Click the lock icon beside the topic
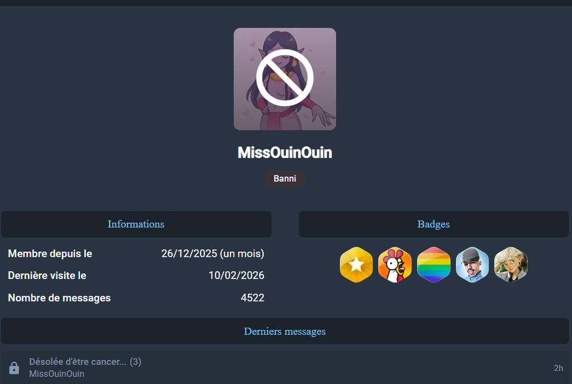 point(14,368)
